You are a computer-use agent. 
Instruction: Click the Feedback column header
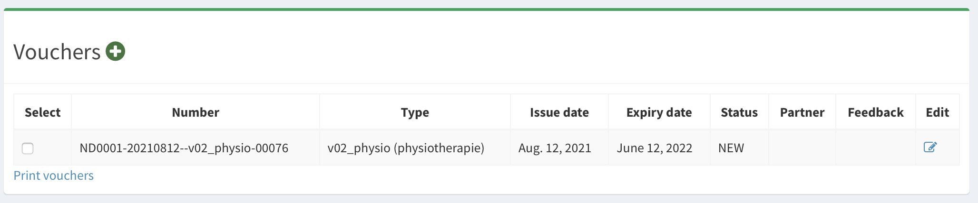[x=875, y=112]
